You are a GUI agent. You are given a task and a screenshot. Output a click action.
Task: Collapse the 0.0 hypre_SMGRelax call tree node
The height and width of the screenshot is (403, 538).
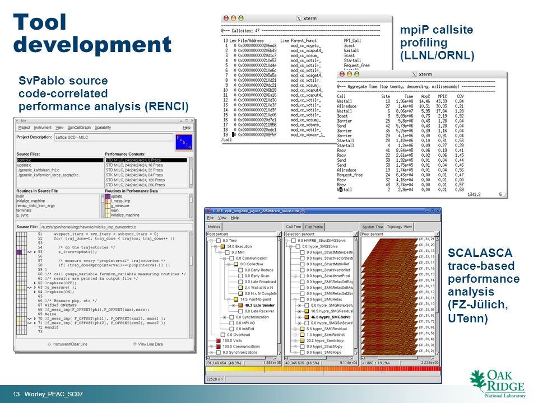click(x=295, y=299)
